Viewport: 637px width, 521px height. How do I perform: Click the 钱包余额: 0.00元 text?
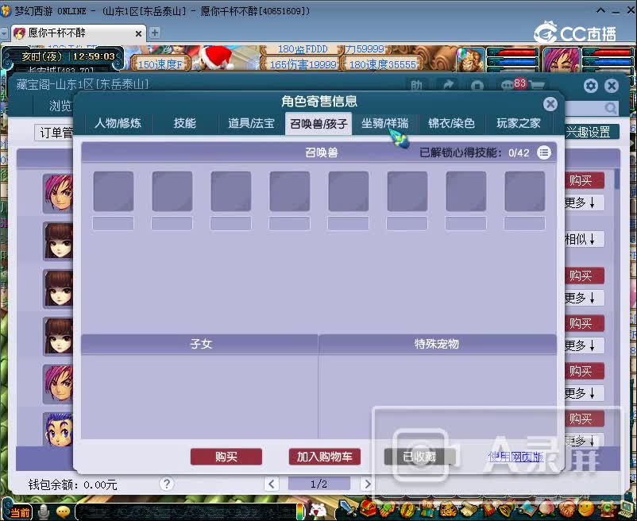[x=73, y=484]
